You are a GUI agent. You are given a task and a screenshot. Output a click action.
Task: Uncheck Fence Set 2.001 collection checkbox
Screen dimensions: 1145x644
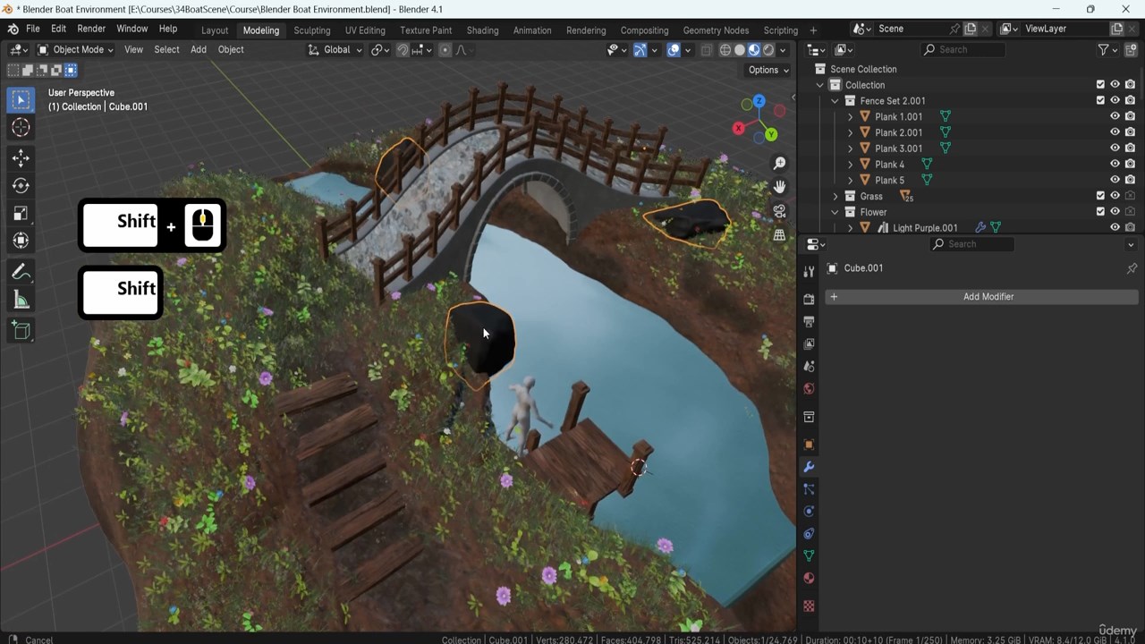tap(1100, 100)
